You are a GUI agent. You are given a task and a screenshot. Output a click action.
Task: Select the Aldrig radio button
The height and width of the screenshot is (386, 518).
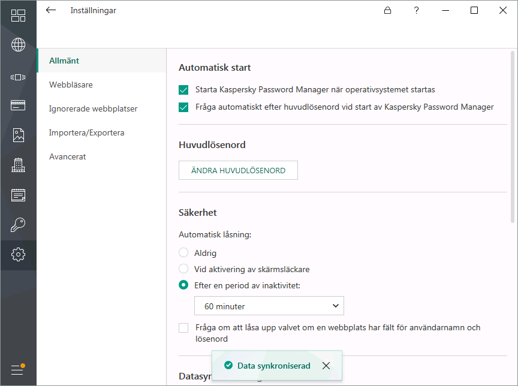point(183,252)
